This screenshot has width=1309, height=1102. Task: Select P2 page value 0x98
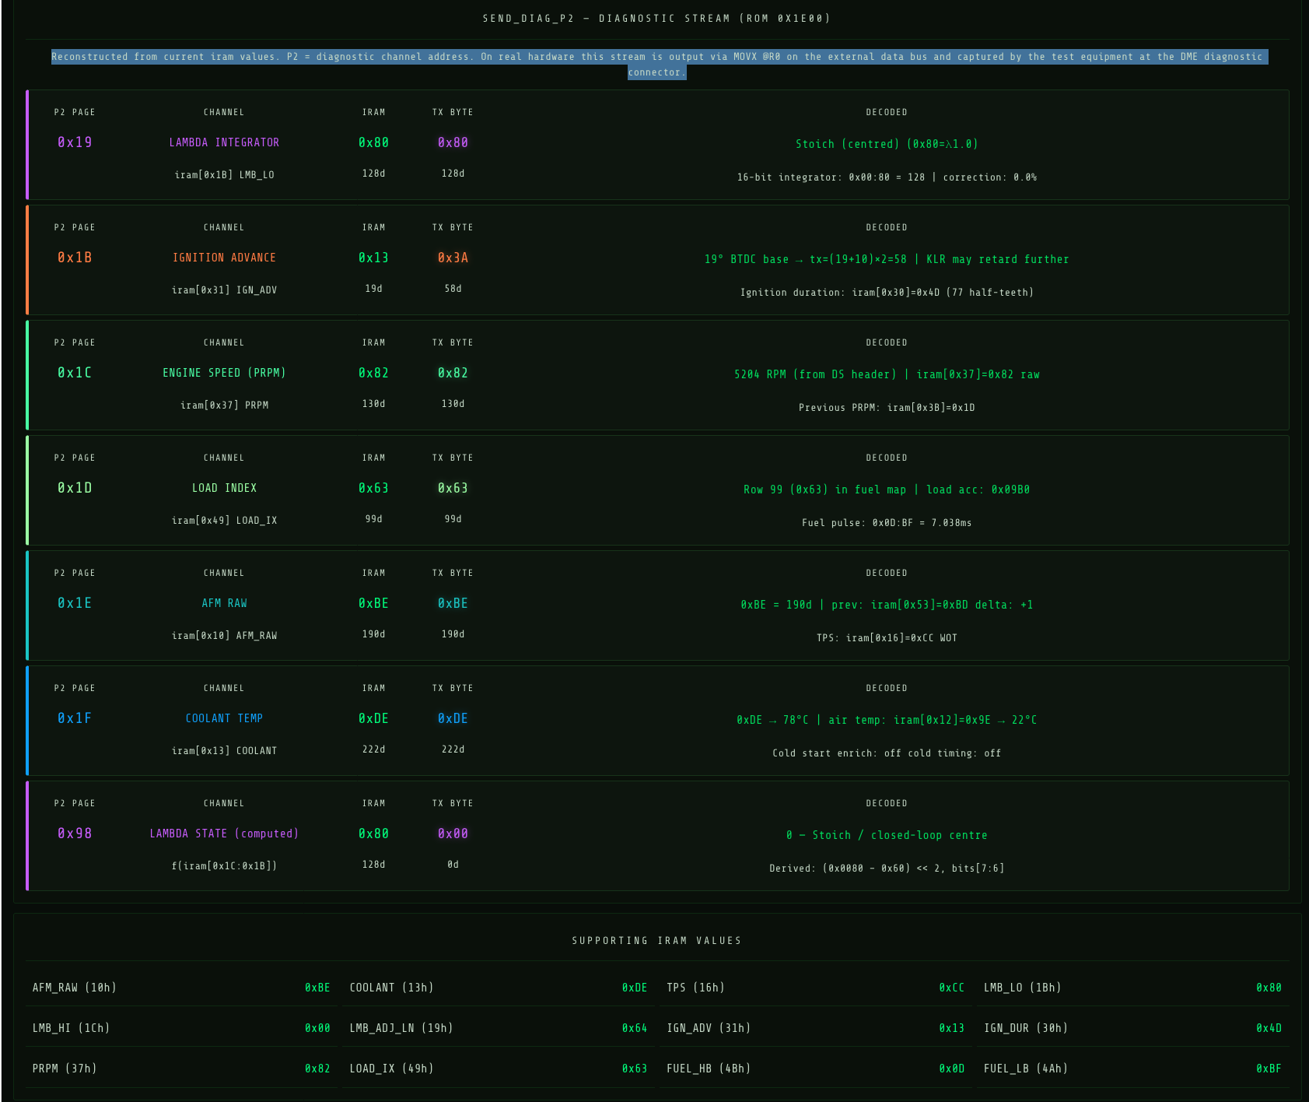tap(75, 834)
